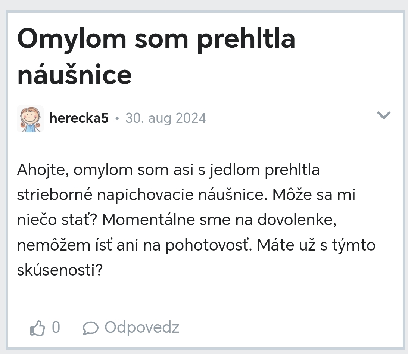Click the like count number 0
This screenshot has width=408, height=354.
[56, 327]
